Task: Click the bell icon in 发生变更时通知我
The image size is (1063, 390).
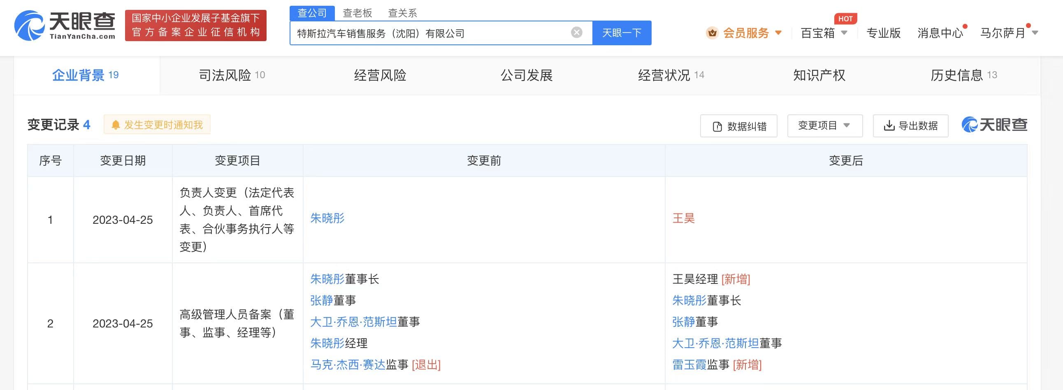Action: [x=116, y=125]
